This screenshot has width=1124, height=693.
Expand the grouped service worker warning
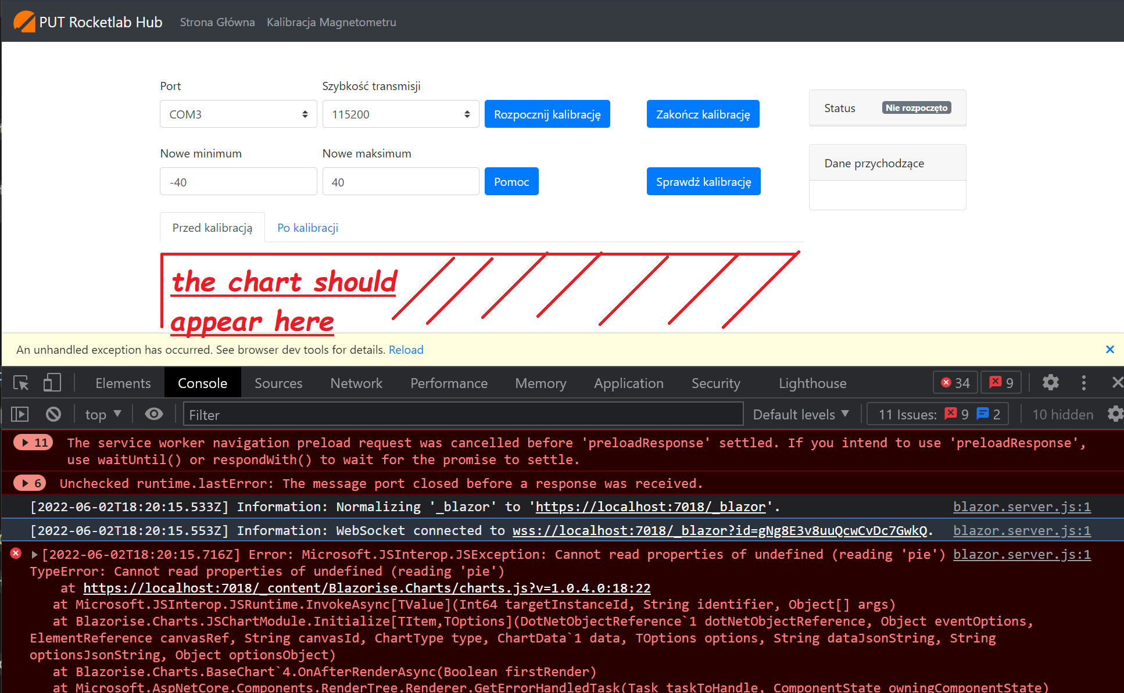tap(33, 442)
